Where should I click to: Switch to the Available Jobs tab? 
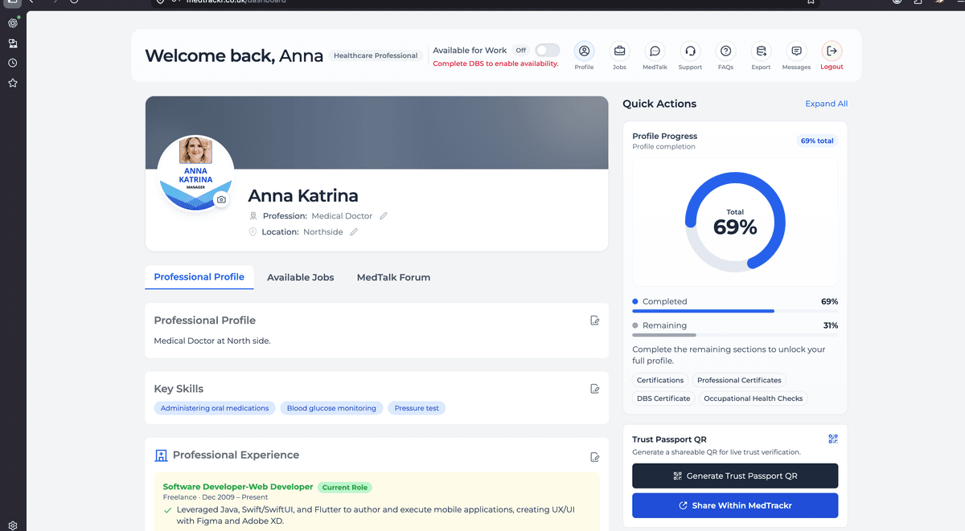click(301, 277)
